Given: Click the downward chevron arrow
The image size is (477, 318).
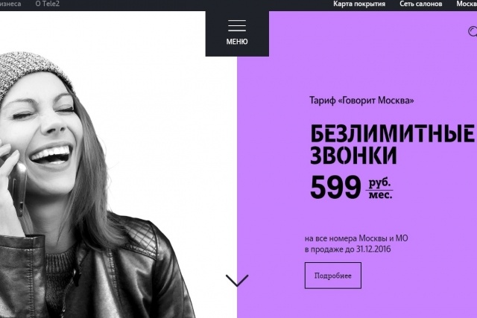Looking at the screenshot, I should (x=237, y=280).
